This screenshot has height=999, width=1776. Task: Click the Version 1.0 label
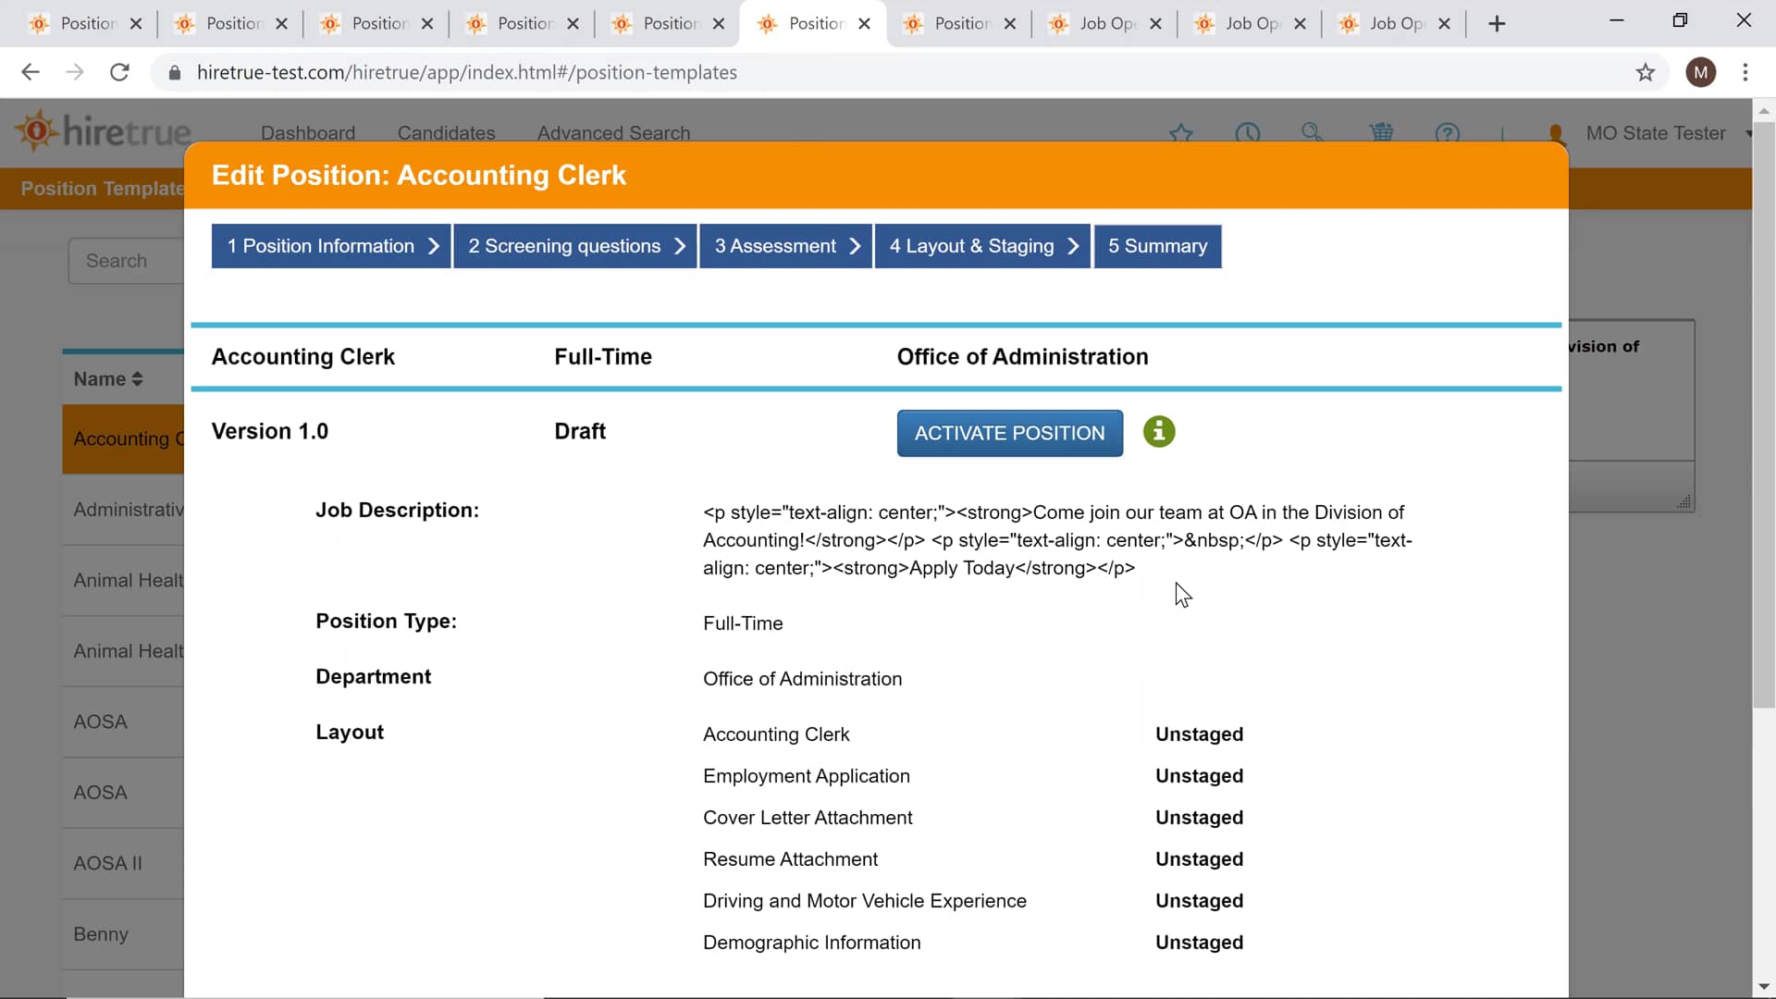(x=269, y=431)
